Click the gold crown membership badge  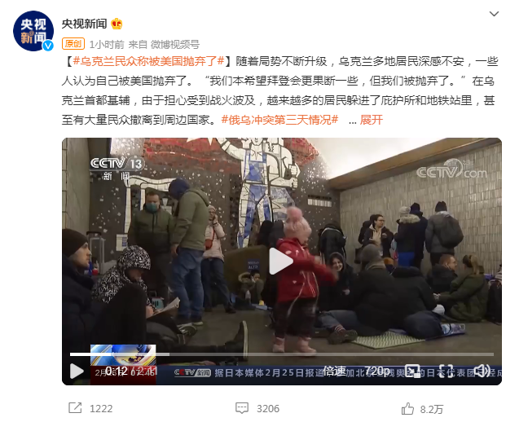pos(117,24)
